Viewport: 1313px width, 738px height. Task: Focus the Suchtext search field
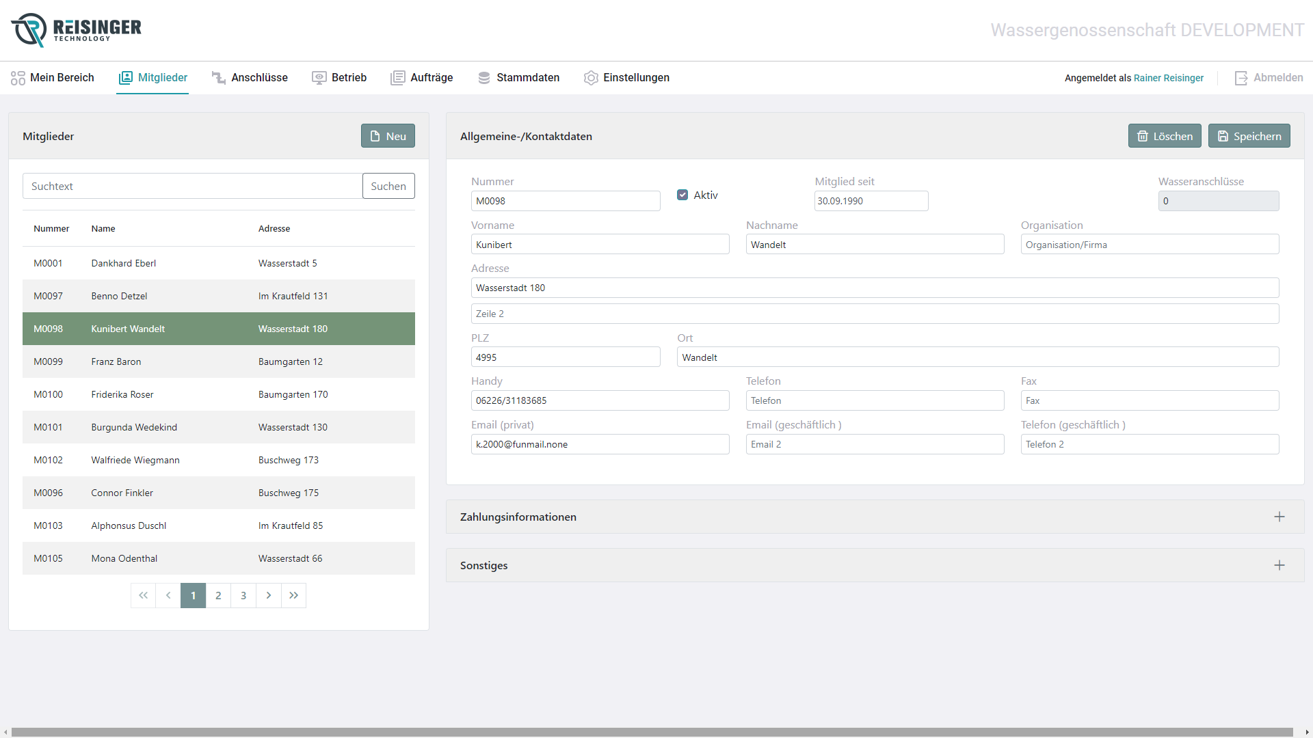coord(192,186)
